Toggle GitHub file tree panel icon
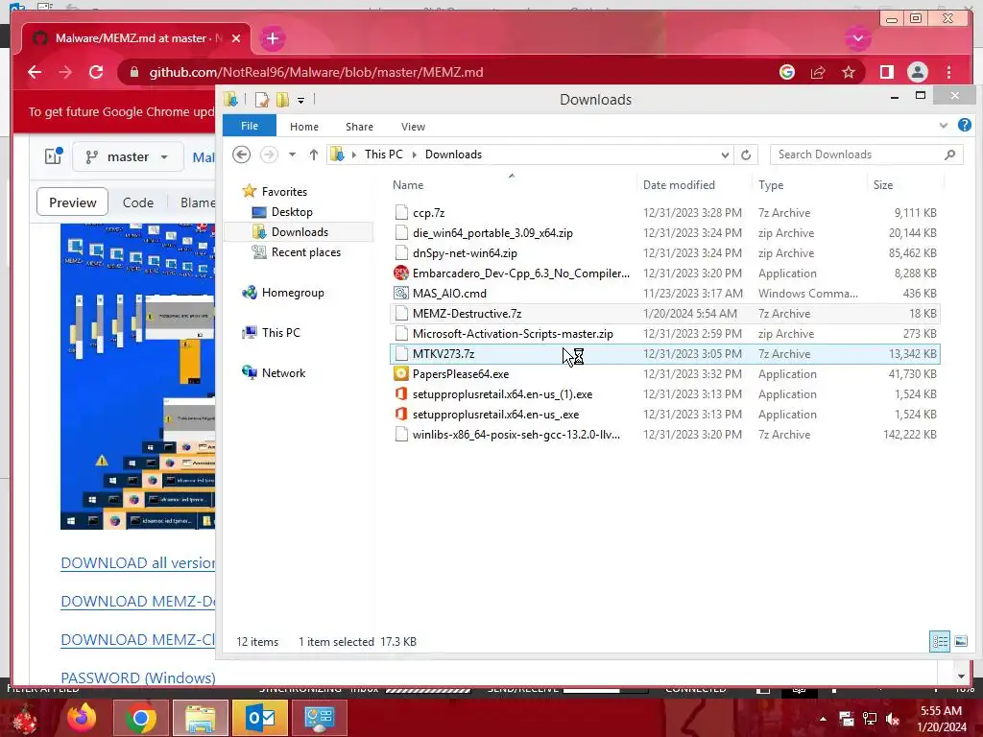Viewport: 983px width, 737px height. coord(54,156)
